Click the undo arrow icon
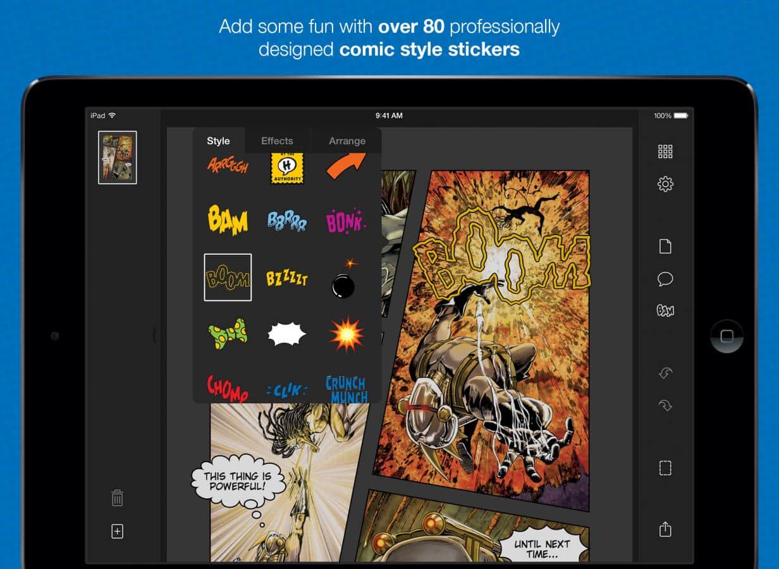Screen dimensions: 779x569 [x=665, y=374]
